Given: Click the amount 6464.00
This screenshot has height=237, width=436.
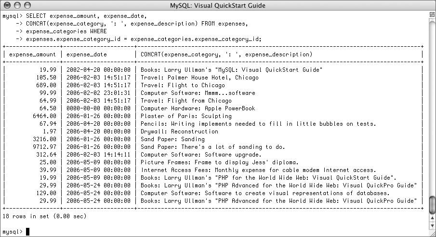Looking at the screenshot, I should (x=44, y=116).
